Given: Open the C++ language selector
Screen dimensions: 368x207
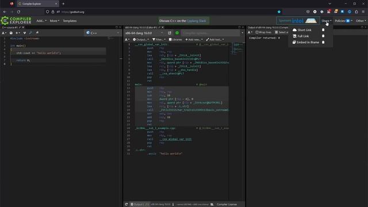Looking at the screenshot, I should click(x=102, y=33).
